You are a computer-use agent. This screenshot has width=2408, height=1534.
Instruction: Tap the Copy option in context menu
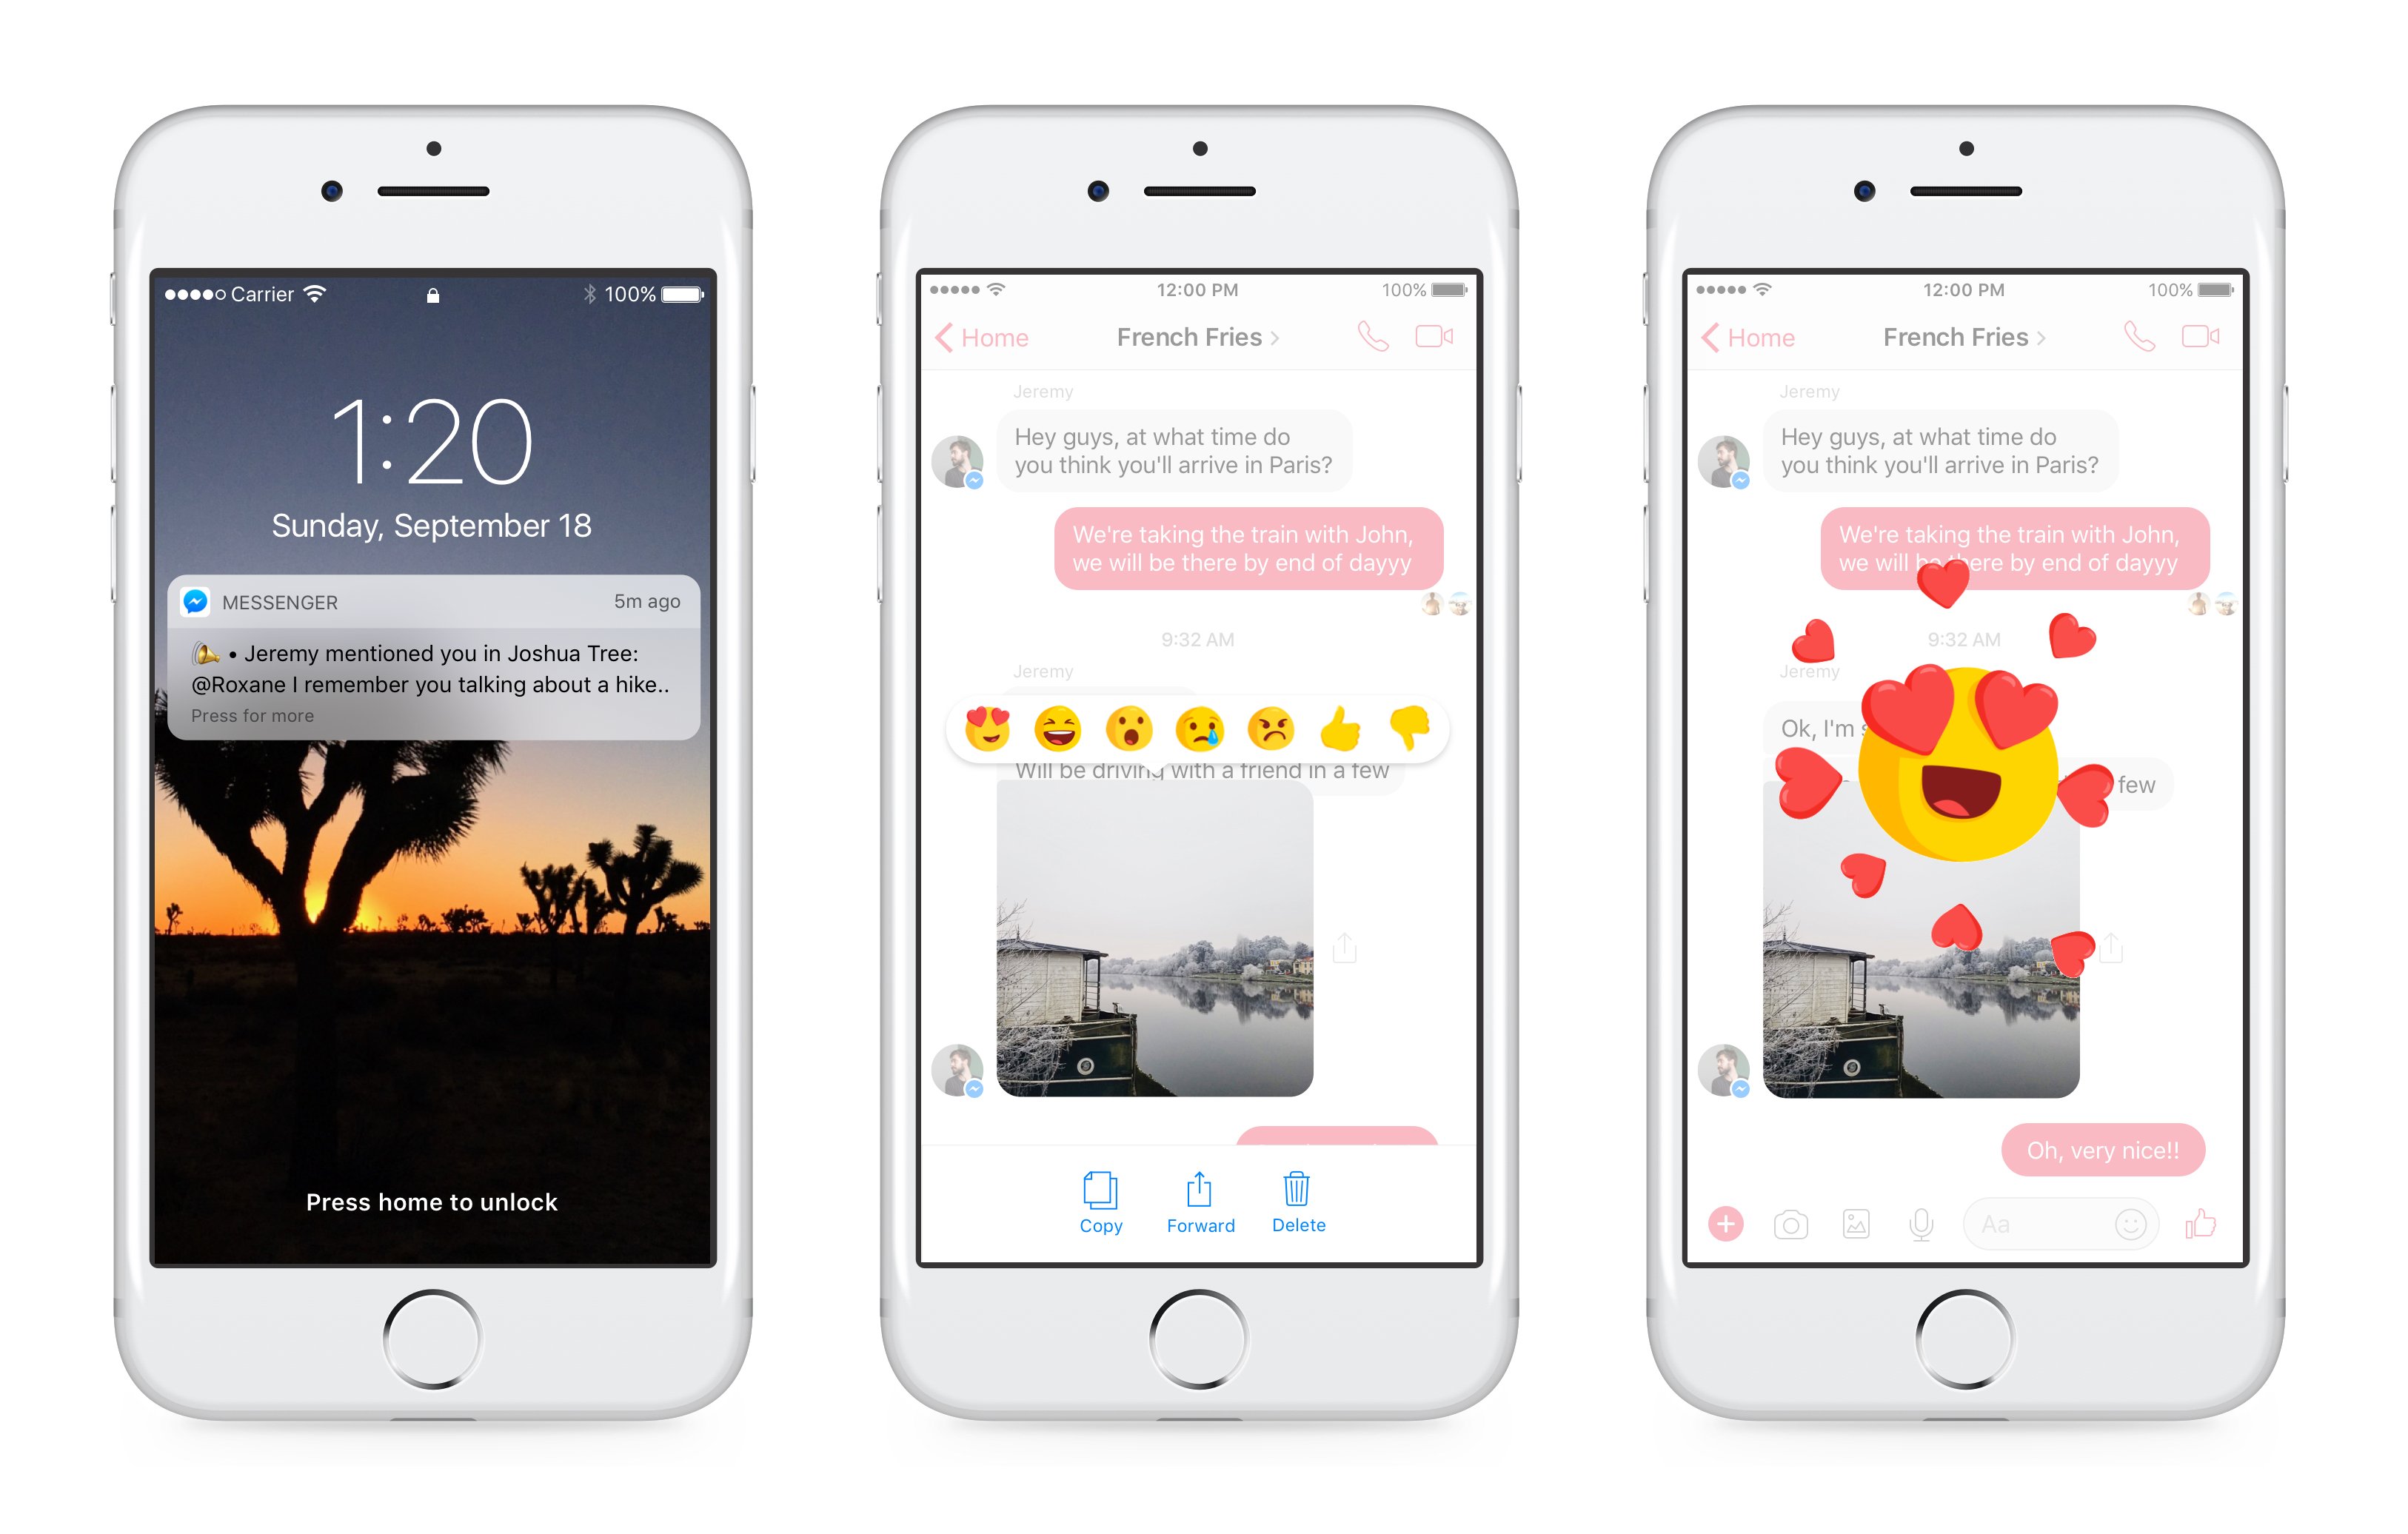pyautogui.click(x=1097, y=1216)
